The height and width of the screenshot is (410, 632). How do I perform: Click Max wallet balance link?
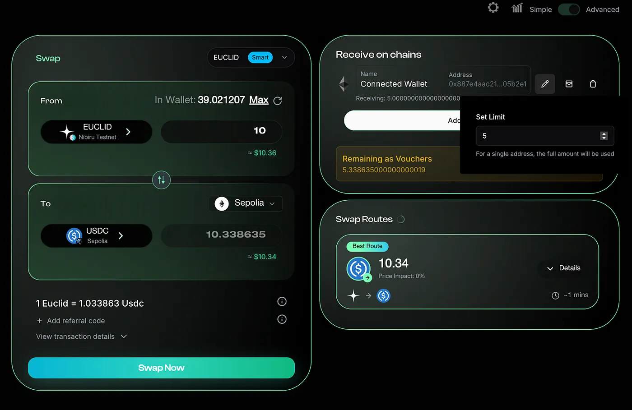pos(259,100)
